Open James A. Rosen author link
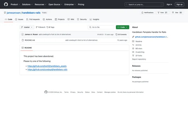This screenshot has width=188, height=140. [31, 34]
